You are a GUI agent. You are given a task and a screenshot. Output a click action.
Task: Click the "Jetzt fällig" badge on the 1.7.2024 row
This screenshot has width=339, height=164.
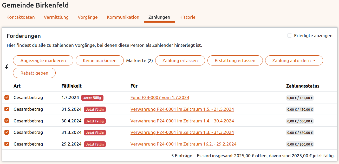coord(92,98)
